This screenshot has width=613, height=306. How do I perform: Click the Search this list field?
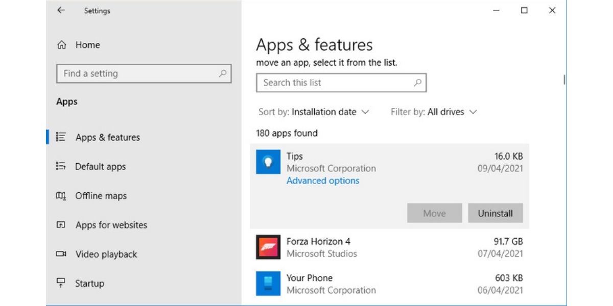click(341, 83)
